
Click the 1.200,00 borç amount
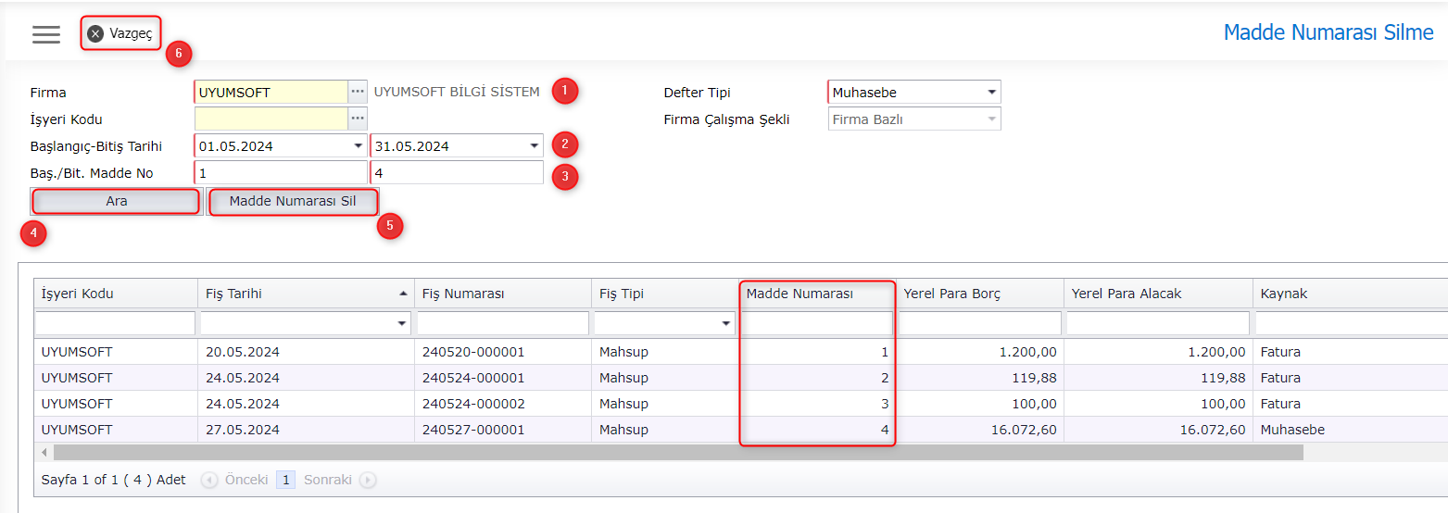tap(1027, 352)
